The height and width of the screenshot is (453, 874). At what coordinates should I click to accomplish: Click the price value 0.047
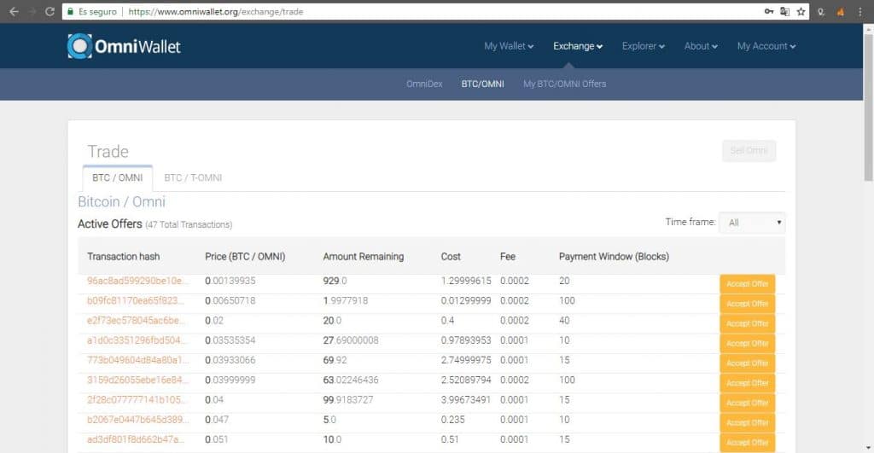pos(217,420)
